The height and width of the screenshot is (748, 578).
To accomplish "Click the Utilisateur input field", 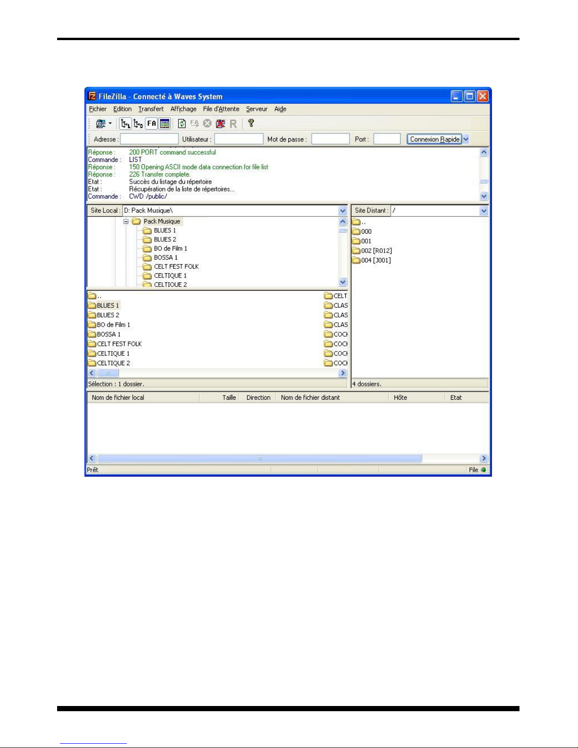I will [239, 139].
